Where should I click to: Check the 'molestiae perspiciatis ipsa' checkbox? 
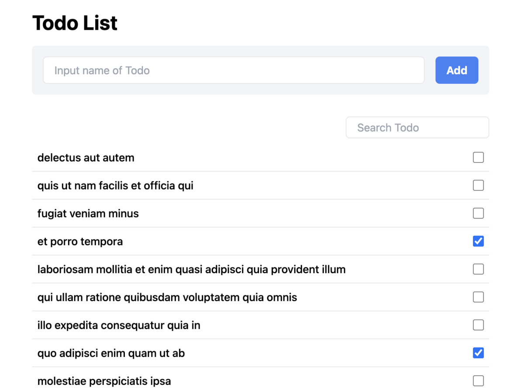point(478,381)
